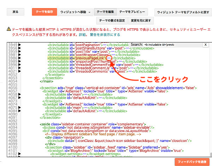Click folded ellipsis in snippetedPostThumbnail line
The image size is (212, 166).
pos(120,62)
